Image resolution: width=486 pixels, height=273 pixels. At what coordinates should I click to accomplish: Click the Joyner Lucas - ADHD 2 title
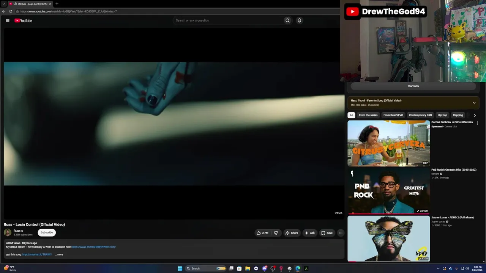click(453, 218)
